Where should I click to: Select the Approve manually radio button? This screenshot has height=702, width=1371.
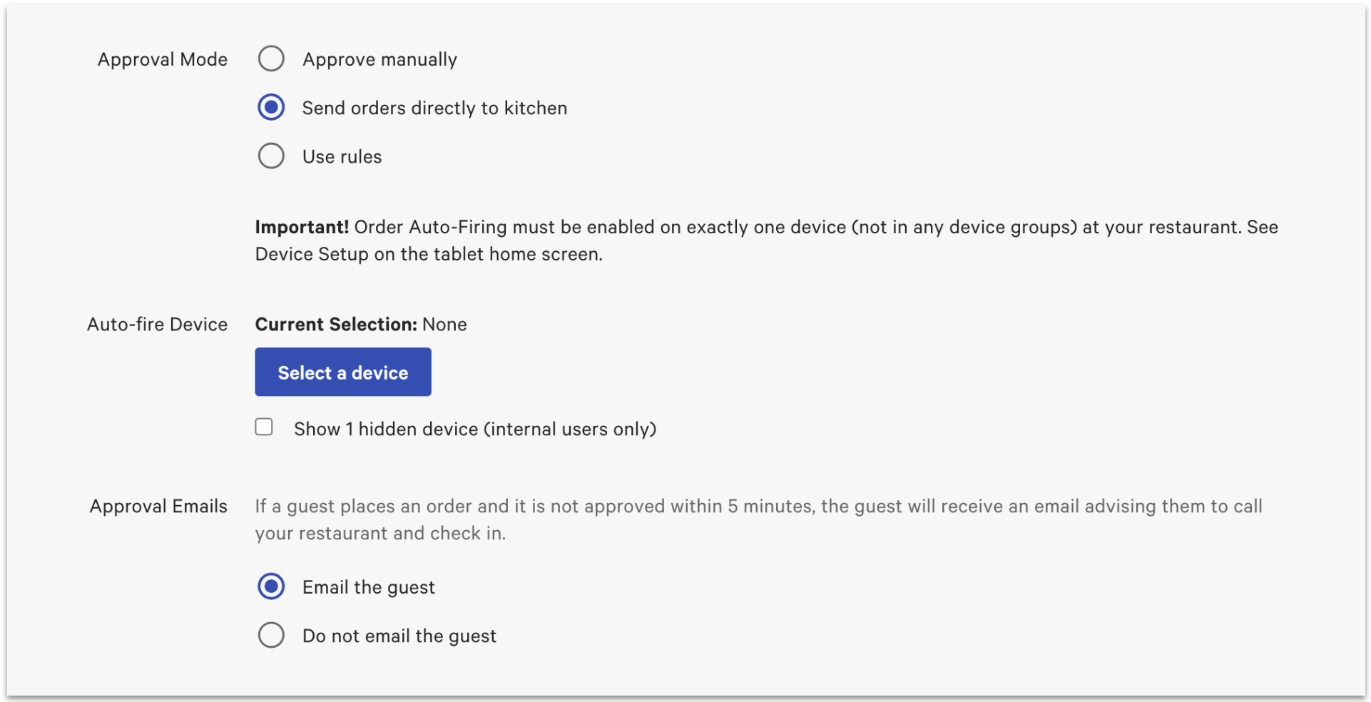[271, 58]
